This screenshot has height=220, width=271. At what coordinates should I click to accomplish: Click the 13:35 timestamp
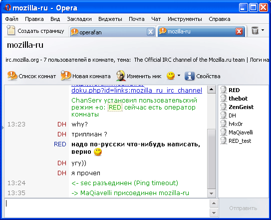tap(16, 193)
